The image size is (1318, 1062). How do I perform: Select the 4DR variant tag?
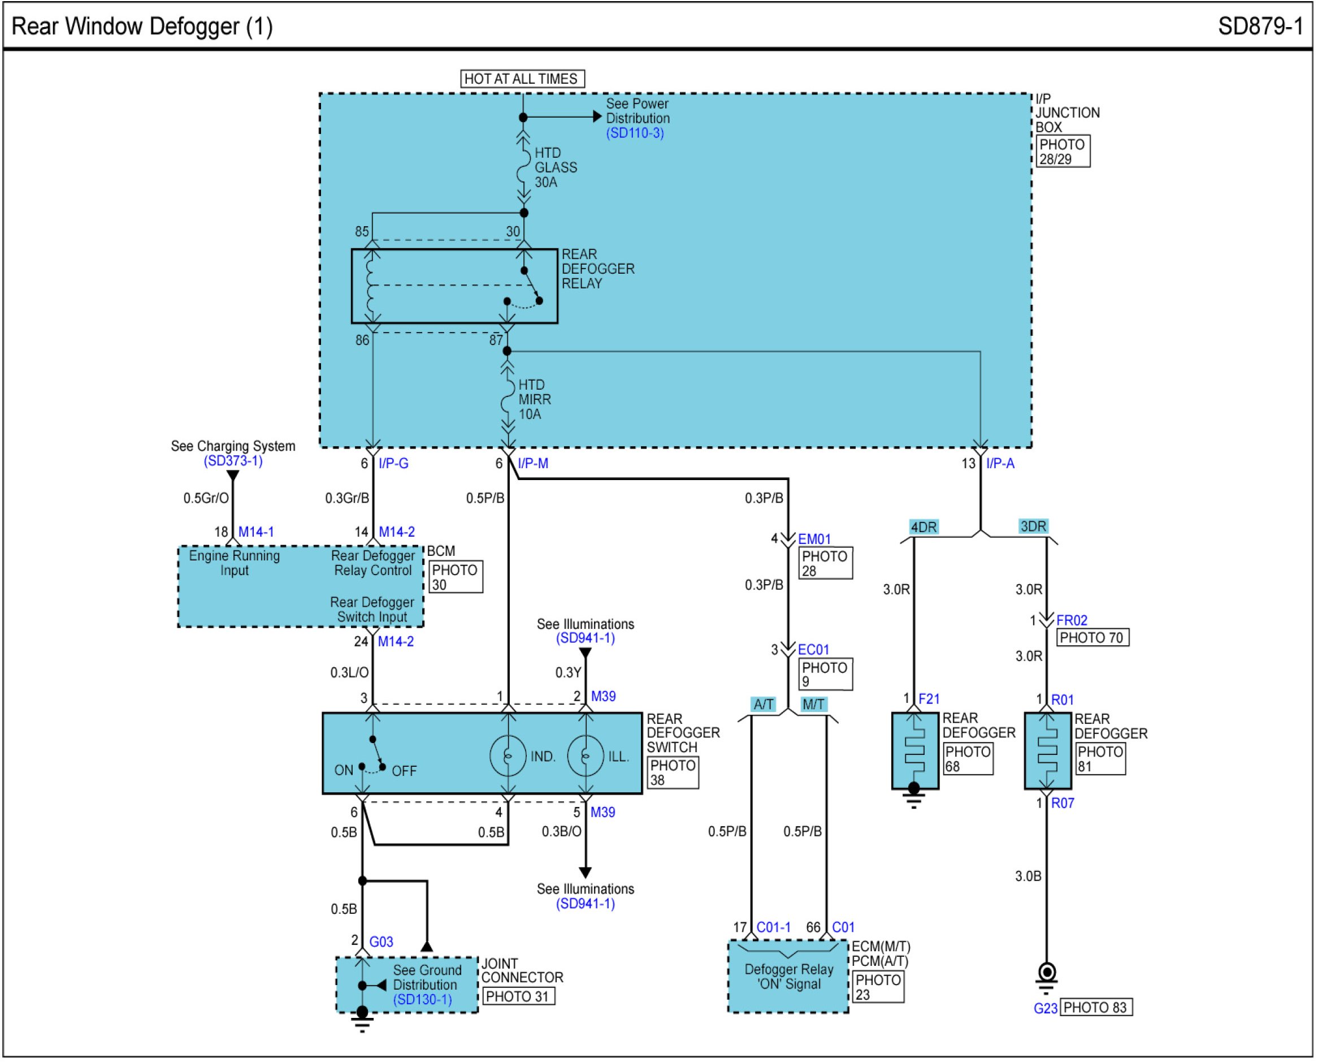pos(923,528)
